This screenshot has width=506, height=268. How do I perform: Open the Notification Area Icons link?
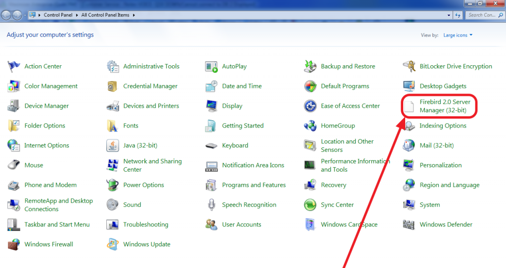coord(253,165)
